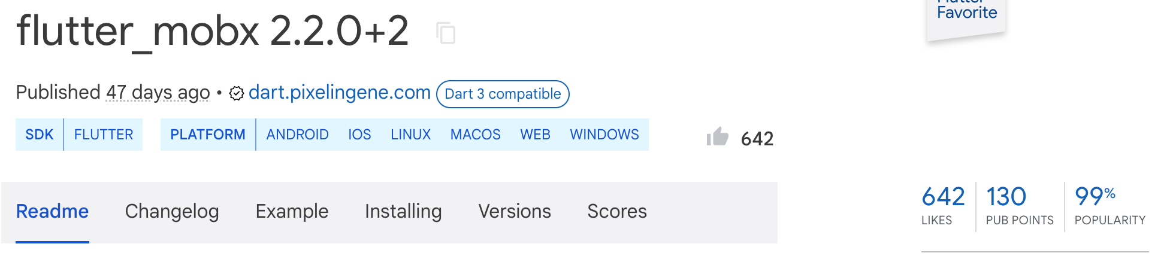Open the Scores tab

(617, 212)
